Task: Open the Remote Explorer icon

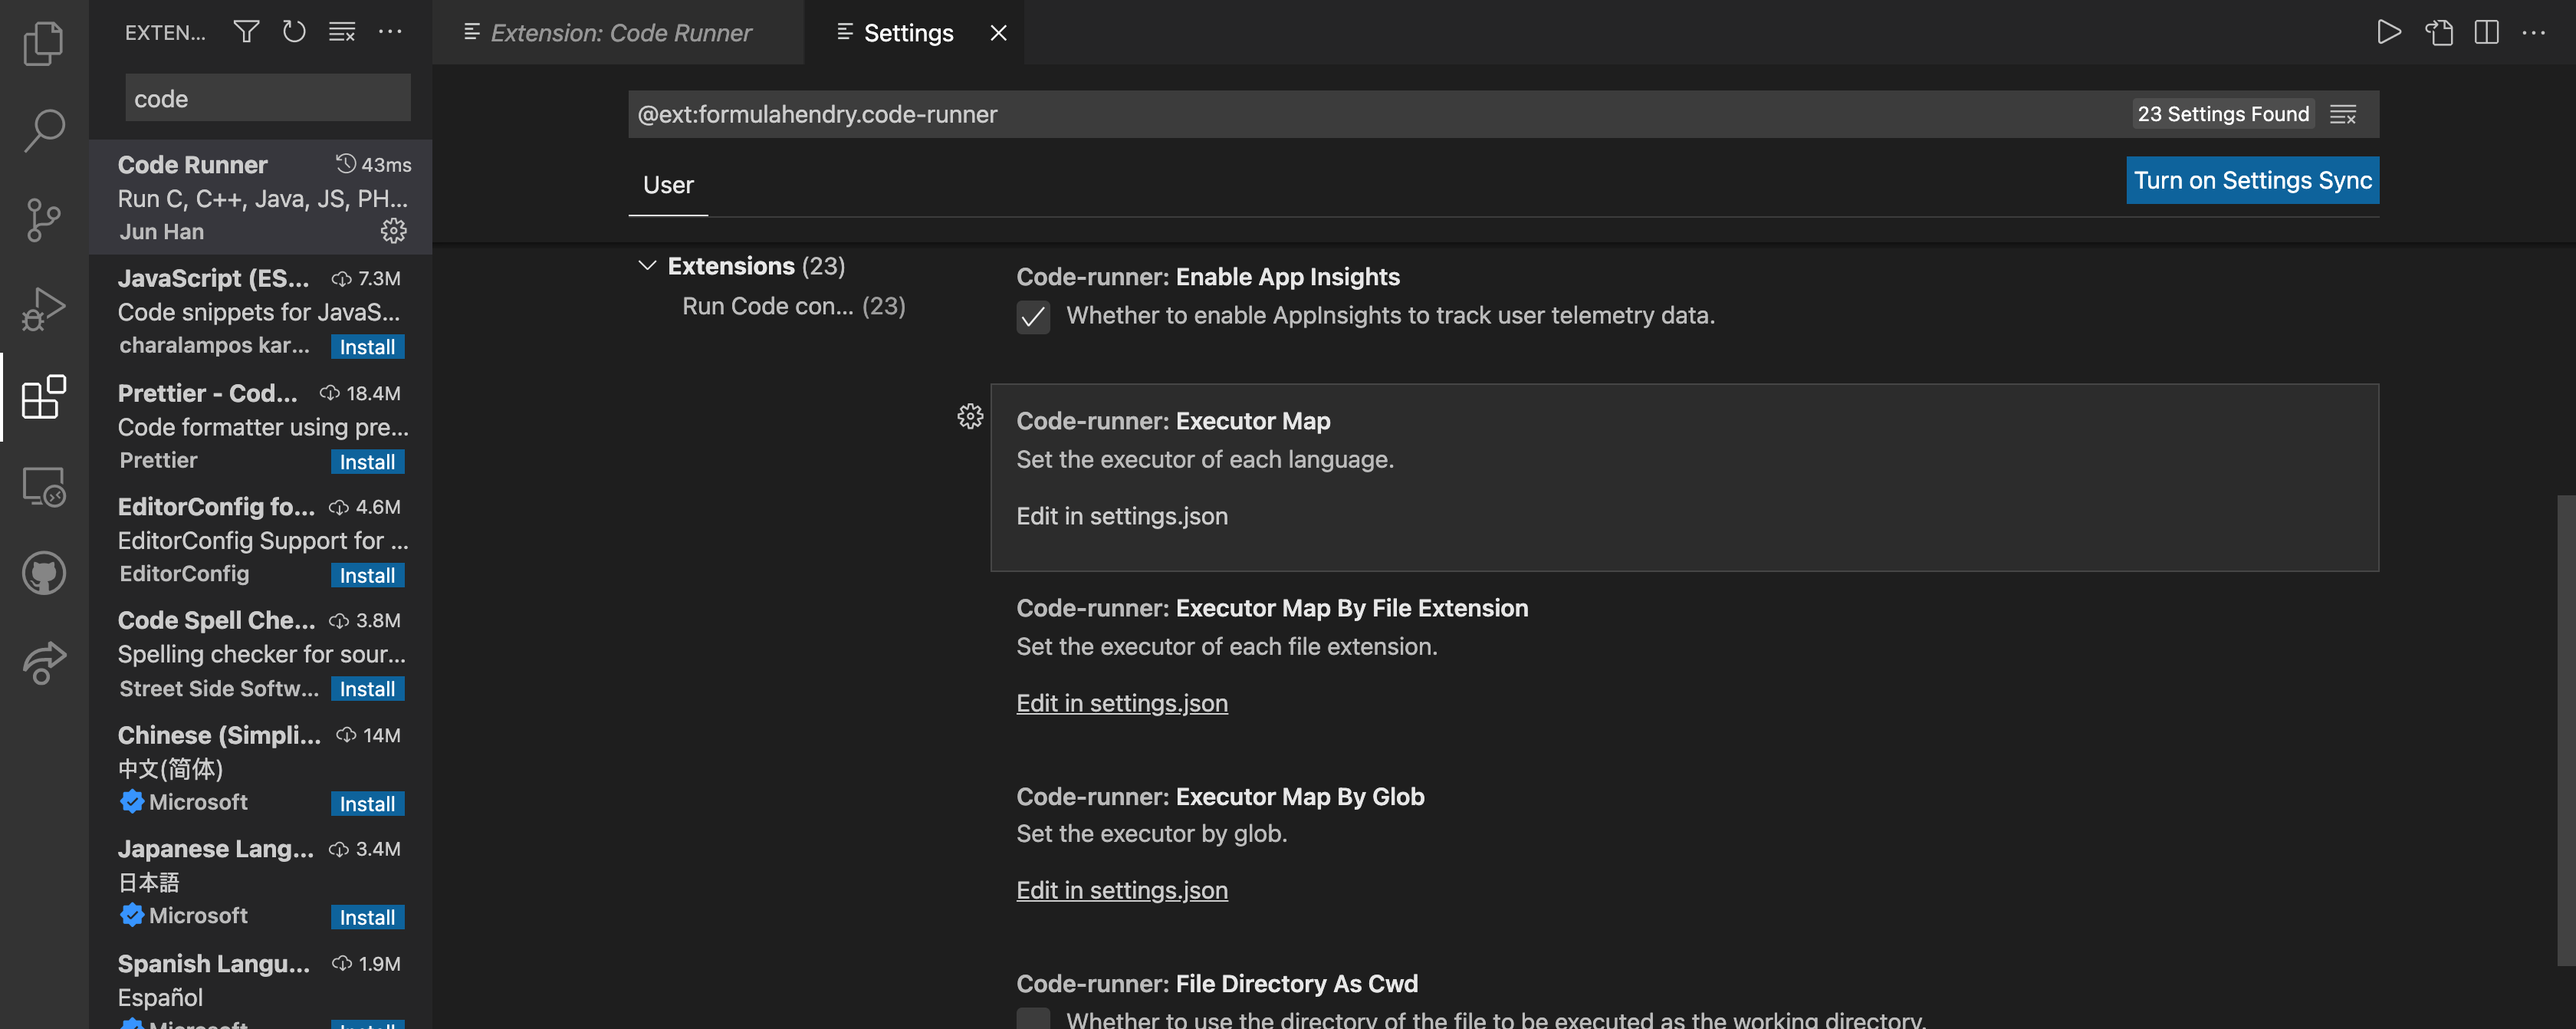Action: pyautogui.click(x=43, y=487)
